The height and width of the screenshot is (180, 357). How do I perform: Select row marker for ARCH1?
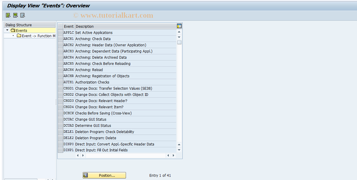click(x=60, y=39)
